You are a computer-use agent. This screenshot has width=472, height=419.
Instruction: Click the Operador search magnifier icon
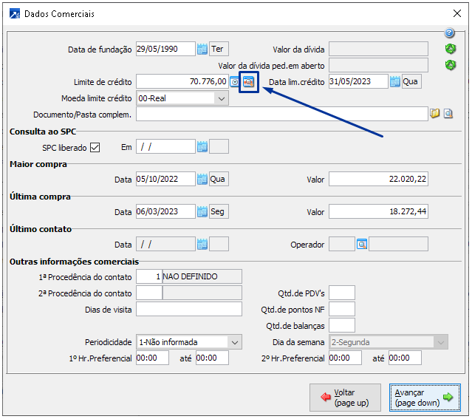click(361, 245)
